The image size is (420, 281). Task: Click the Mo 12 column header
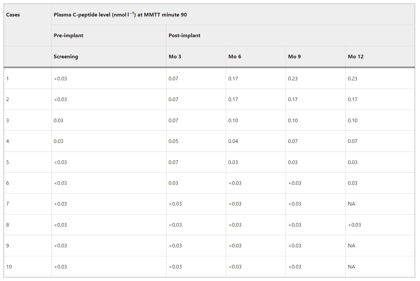pos(355,57)
